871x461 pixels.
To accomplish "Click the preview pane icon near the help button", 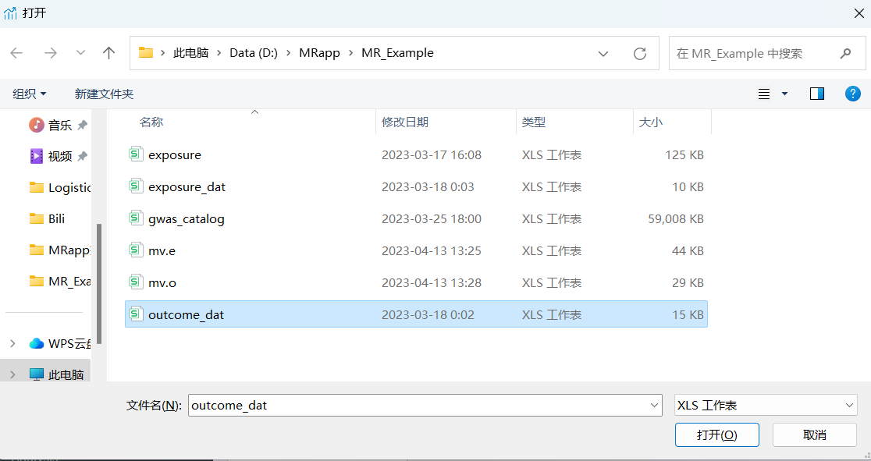I will point(816,93).
